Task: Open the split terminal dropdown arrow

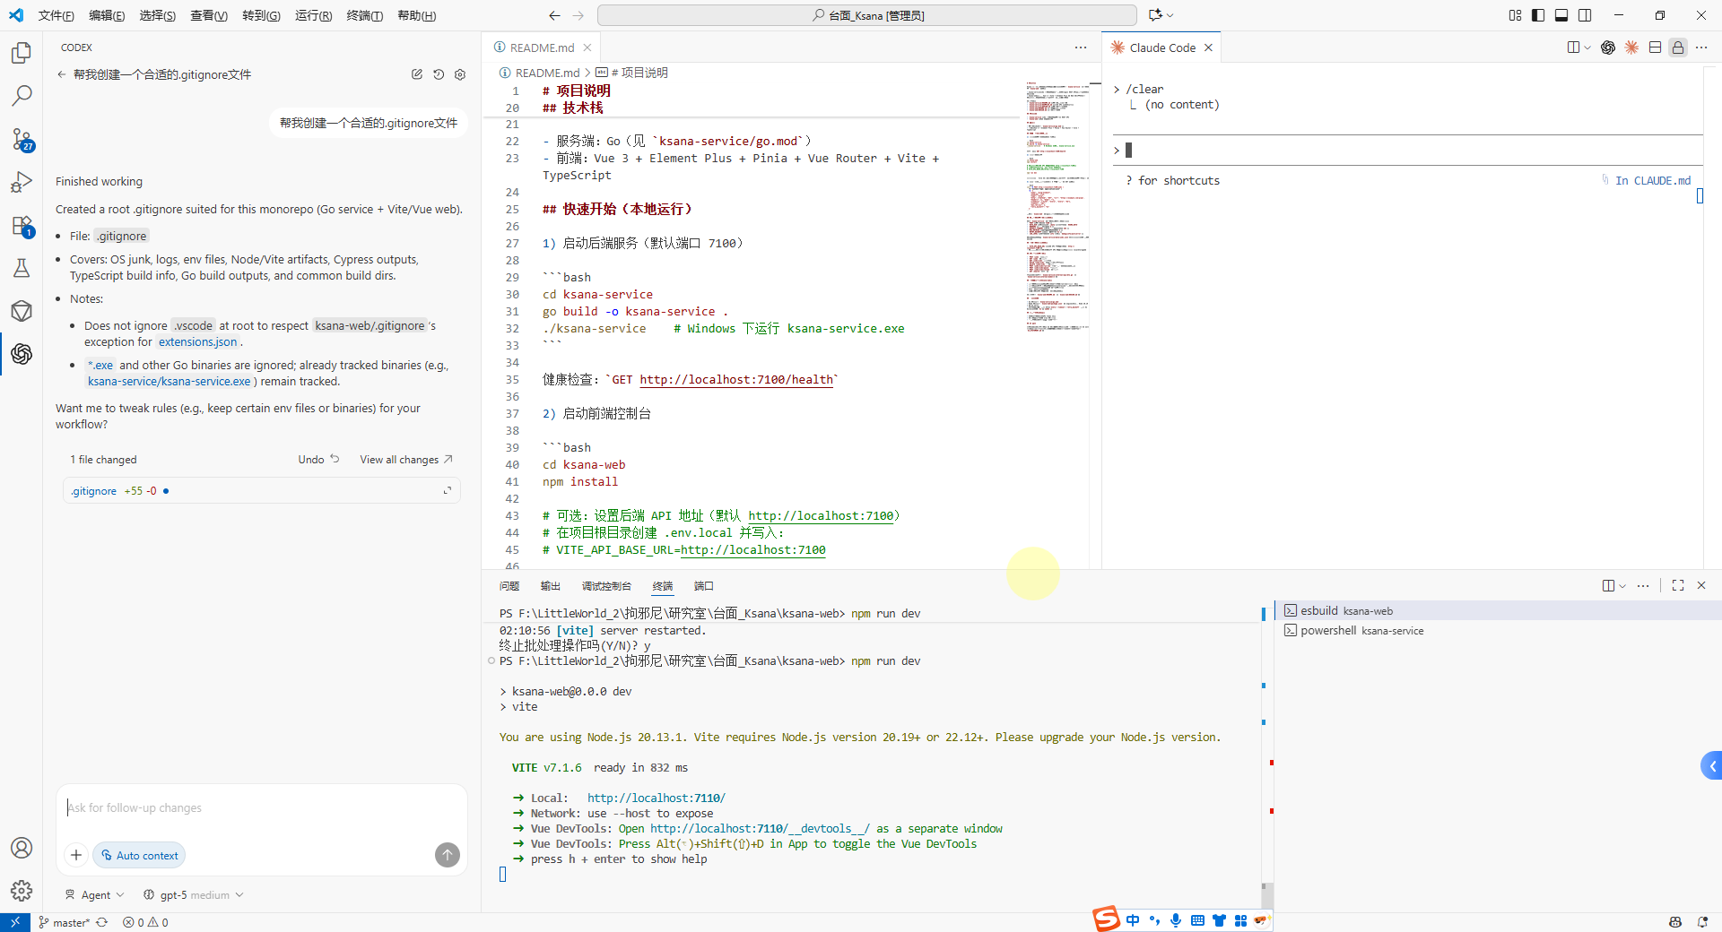Action: click(x=1622, y=585)
